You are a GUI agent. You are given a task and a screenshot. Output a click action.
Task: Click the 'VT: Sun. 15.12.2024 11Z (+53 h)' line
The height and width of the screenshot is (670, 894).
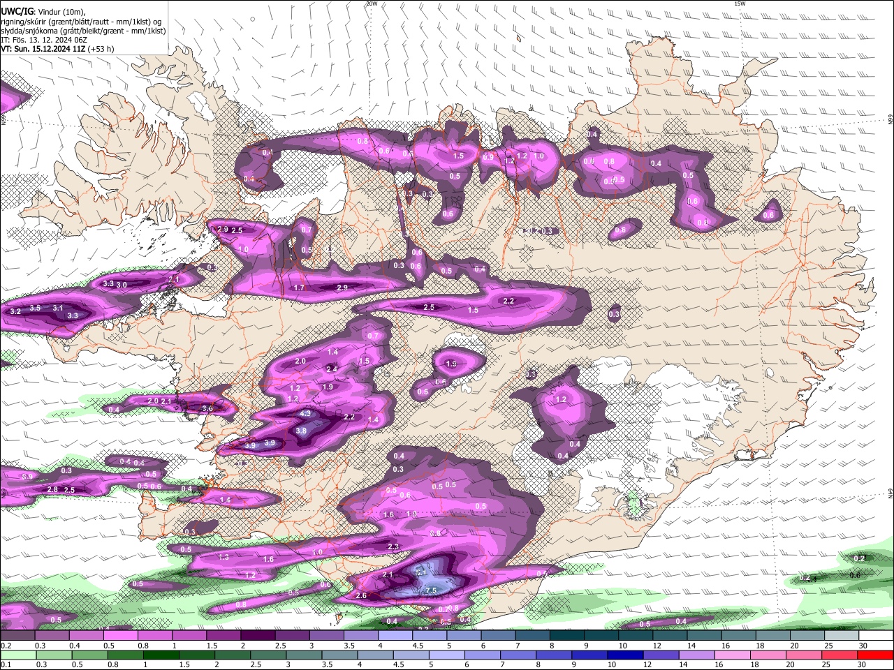57,49
